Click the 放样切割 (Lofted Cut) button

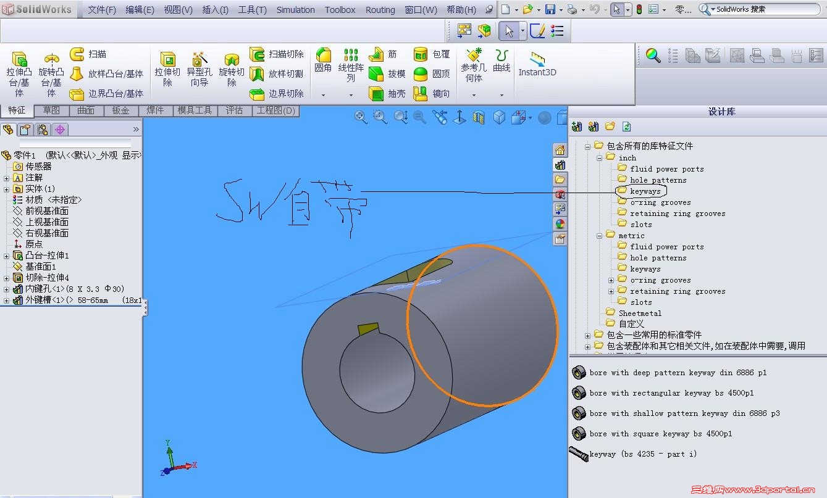(x=277, y=74)
